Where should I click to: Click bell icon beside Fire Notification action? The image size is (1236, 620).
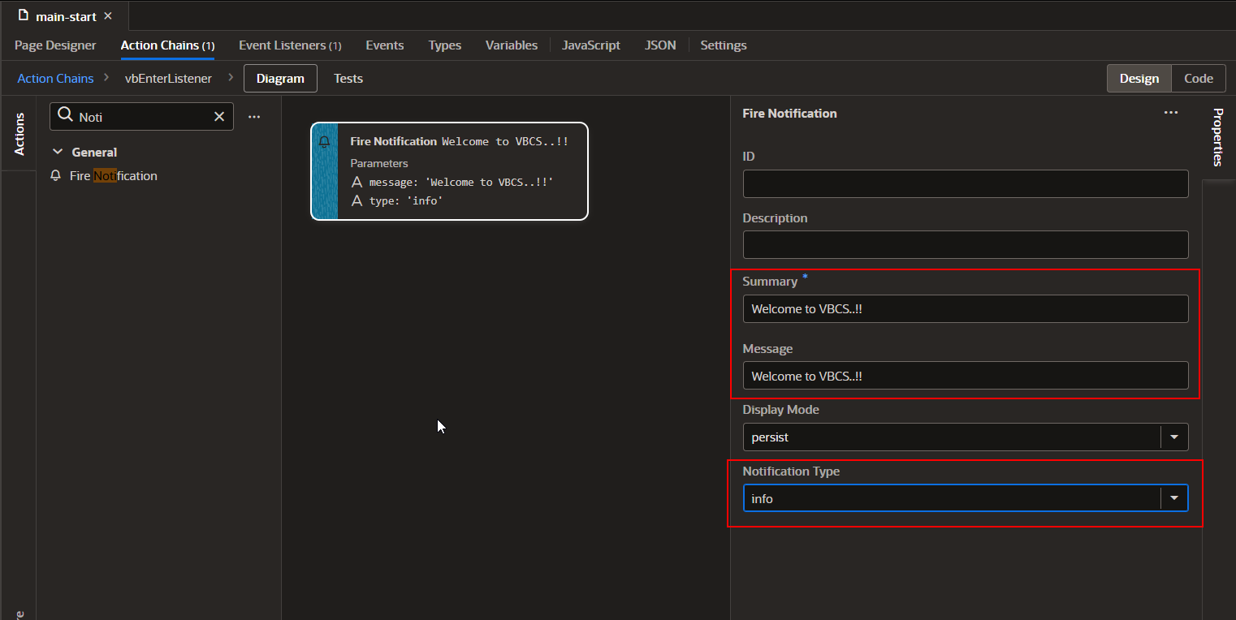55,175
